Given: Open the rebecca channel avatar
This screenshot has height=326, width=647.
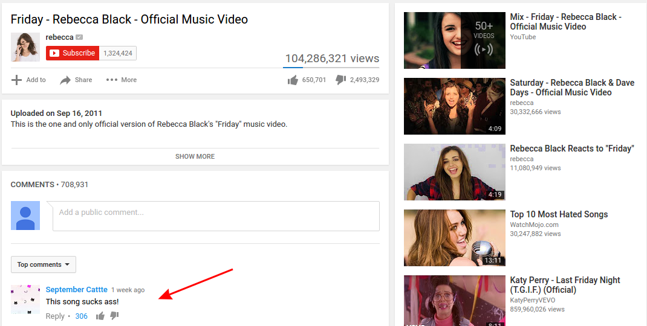Looking at the screenshot, I should [x=25, y=47].
